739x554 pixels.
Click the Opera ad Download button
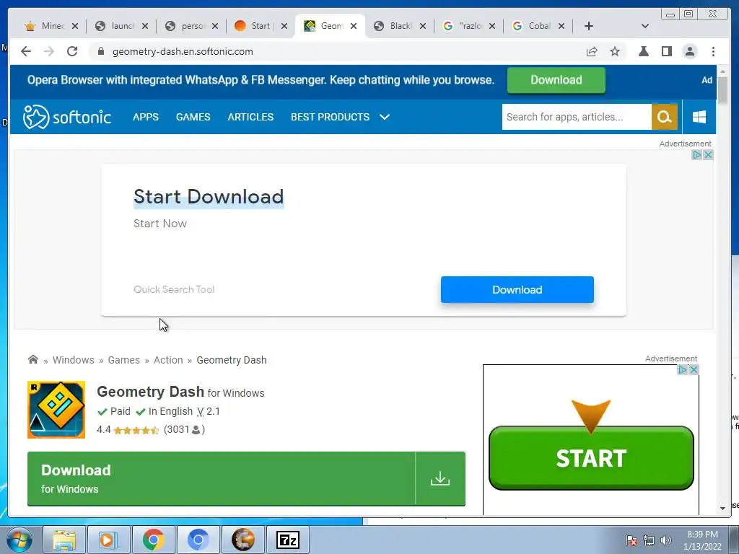(556, 79)
